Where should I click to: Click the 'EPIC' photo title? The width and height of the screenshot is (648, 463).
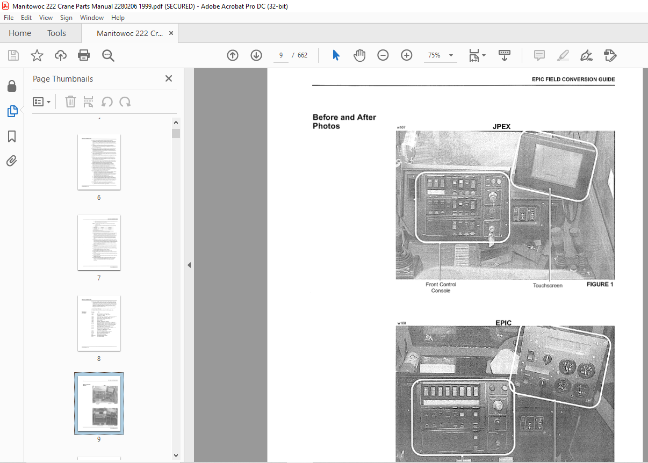pyautogui.click(x=503, y=323)
